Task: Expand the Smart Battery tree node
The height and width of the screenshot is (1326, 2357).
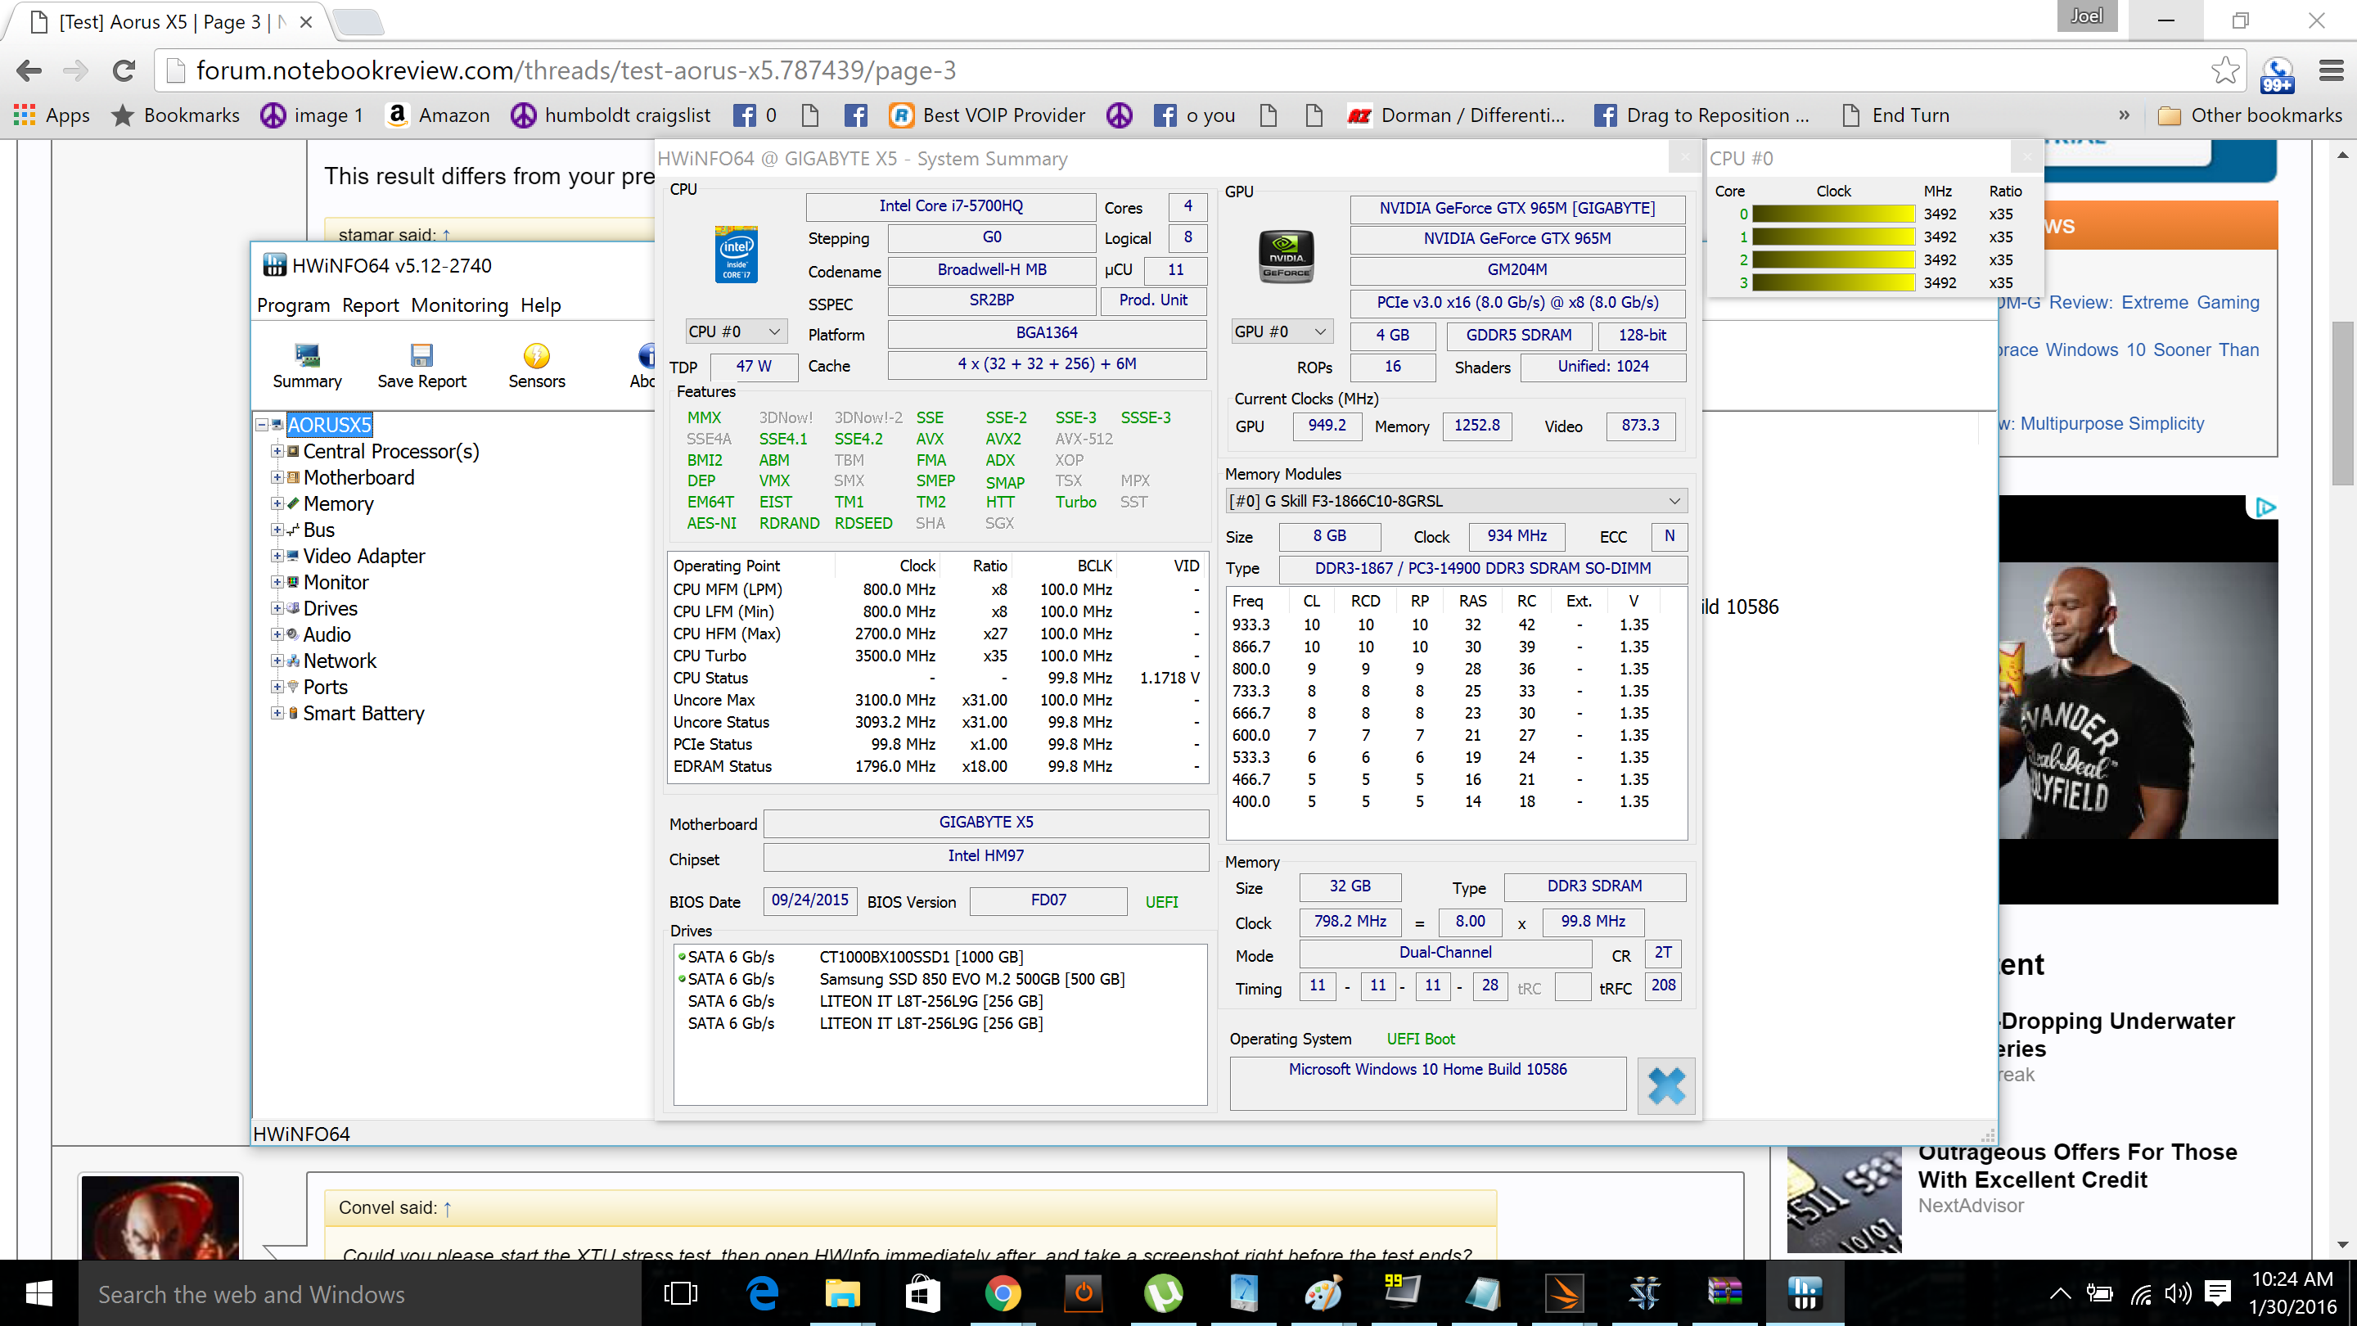Action: click(277, 713)
